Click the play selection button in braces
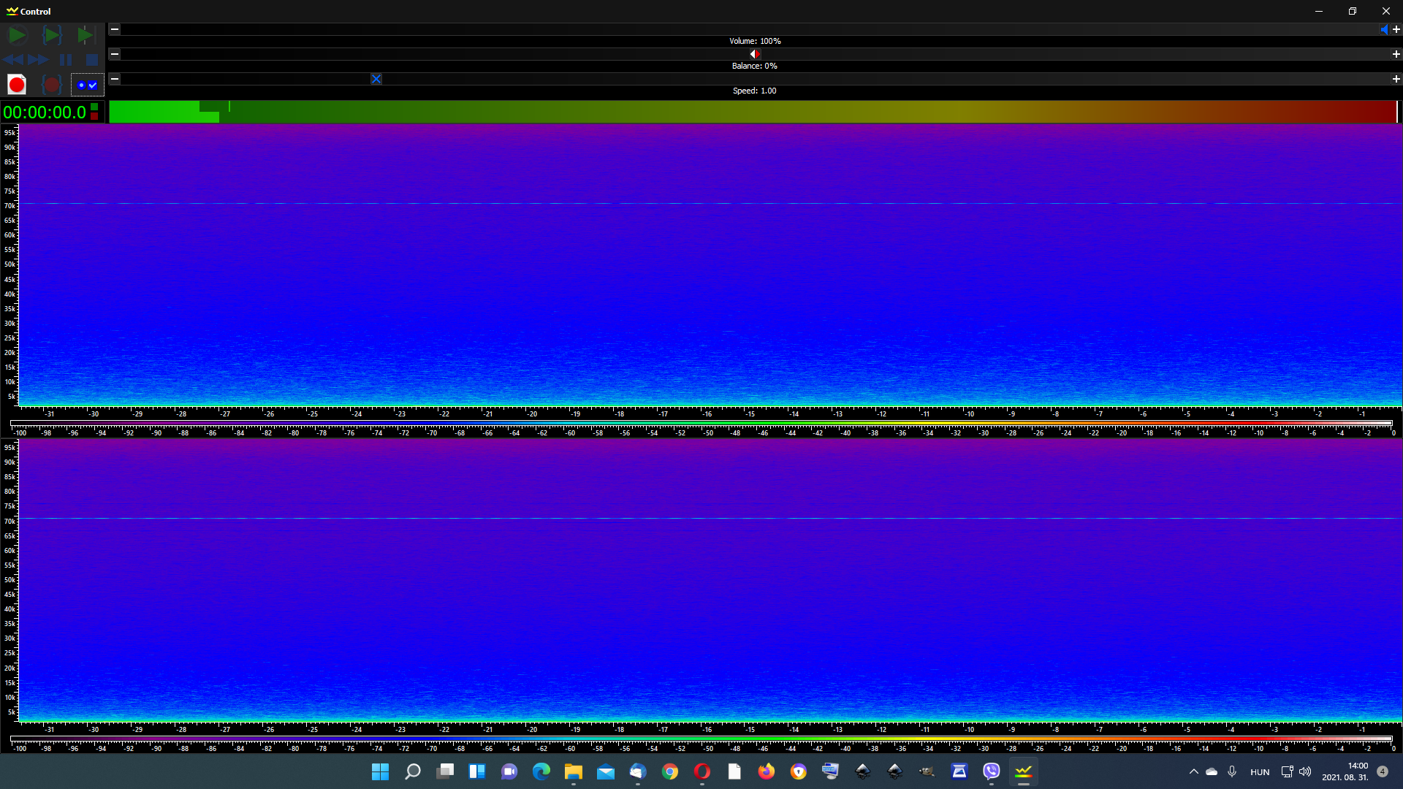The image size is (1403, 789). (x=52, y=35)
